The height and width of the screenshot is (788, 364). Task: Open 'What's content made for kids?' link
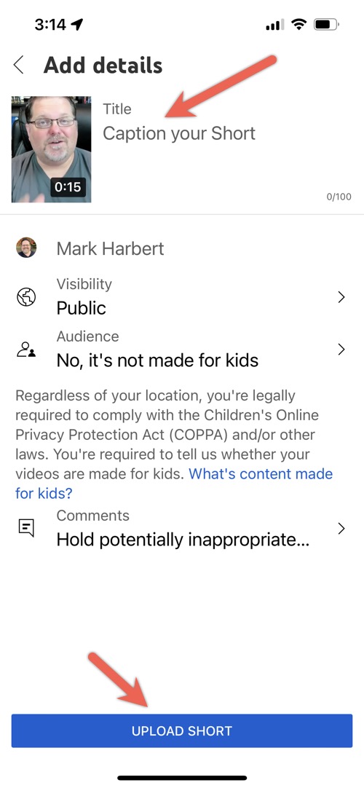(174, 483)
